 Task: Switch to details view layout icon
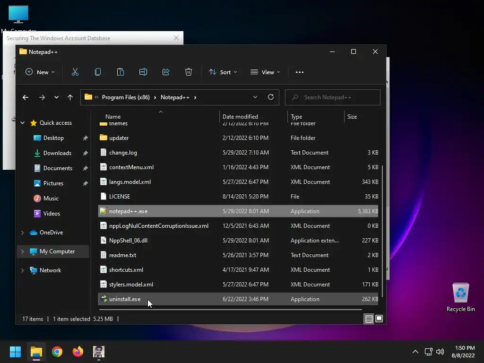tap(369, 319)
